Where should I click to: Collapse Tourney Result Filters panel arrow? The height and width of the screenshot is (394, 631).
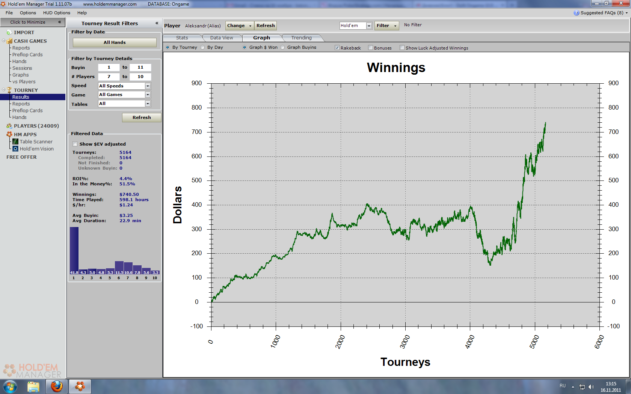[157, 23]
